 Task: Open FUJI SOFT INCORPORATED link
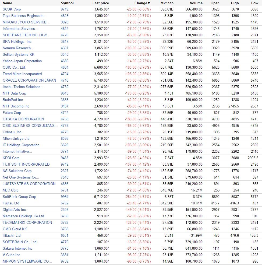point(26,164)
